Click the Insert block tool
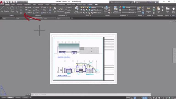 coord(106,9)
